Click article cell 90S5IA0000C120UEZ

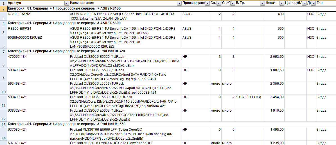point(38,42)
